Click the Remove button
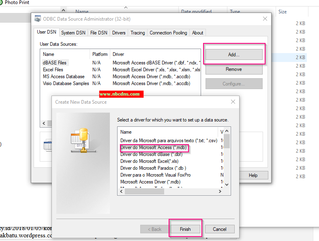319x241 pixels. [x=234, y=69]
